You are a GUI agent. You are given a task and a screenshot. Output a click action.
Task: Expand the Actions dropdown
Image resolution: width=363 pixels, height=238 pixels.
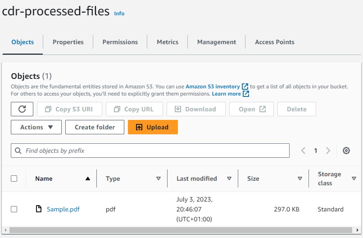tap(36, 127)
